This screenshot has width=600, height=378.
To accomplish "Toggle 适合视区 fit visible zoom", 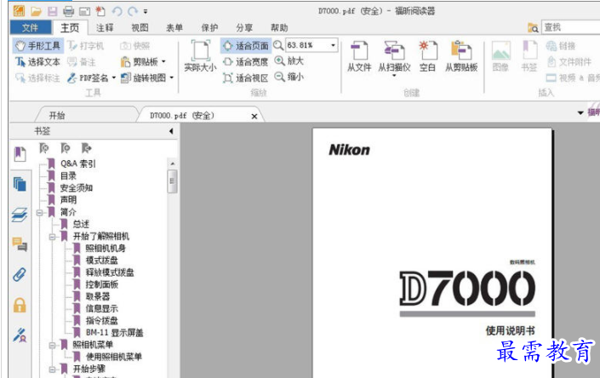I will tap(246, 78).
